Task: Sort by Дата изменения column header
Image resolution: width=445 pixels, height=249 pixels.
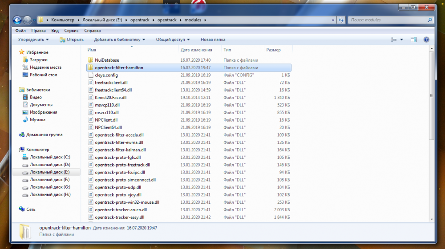Action: 196,50
